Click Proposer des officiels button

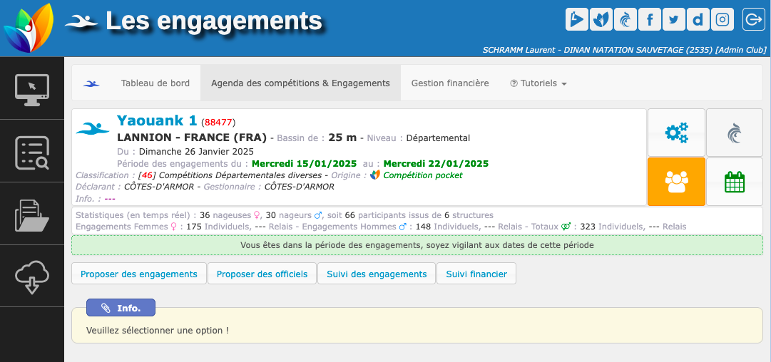pyautogui.click(x=262, y=274)
